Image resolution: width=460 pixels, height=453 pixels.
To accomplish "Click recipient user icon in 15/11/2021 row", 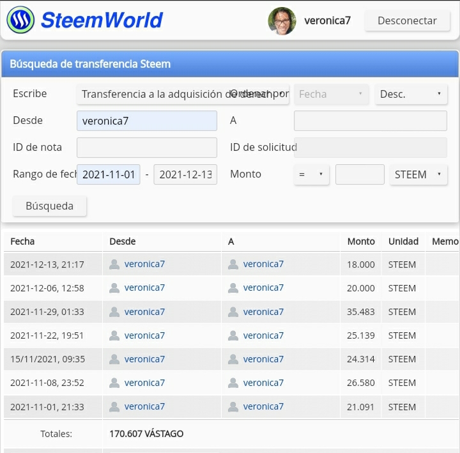I will [x=233, y=360].
